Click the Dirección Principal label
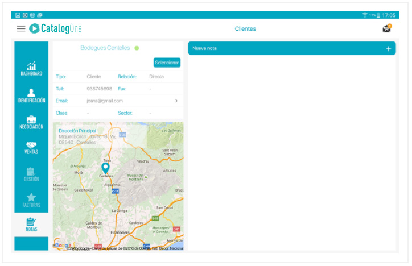Viewport: 412px width, 266px height. coord(77,131)
